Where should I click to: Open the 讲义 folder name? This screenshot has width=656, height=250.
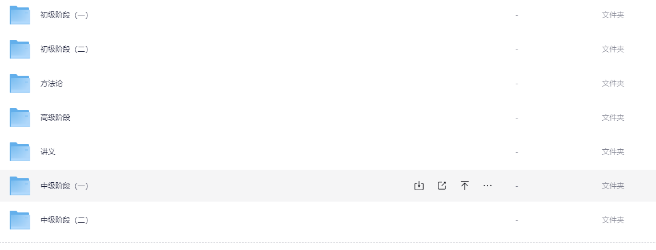point(48,152)
